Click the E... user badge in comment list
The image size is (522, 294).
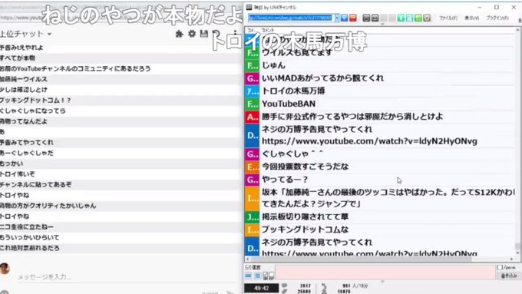click(252, 167)
